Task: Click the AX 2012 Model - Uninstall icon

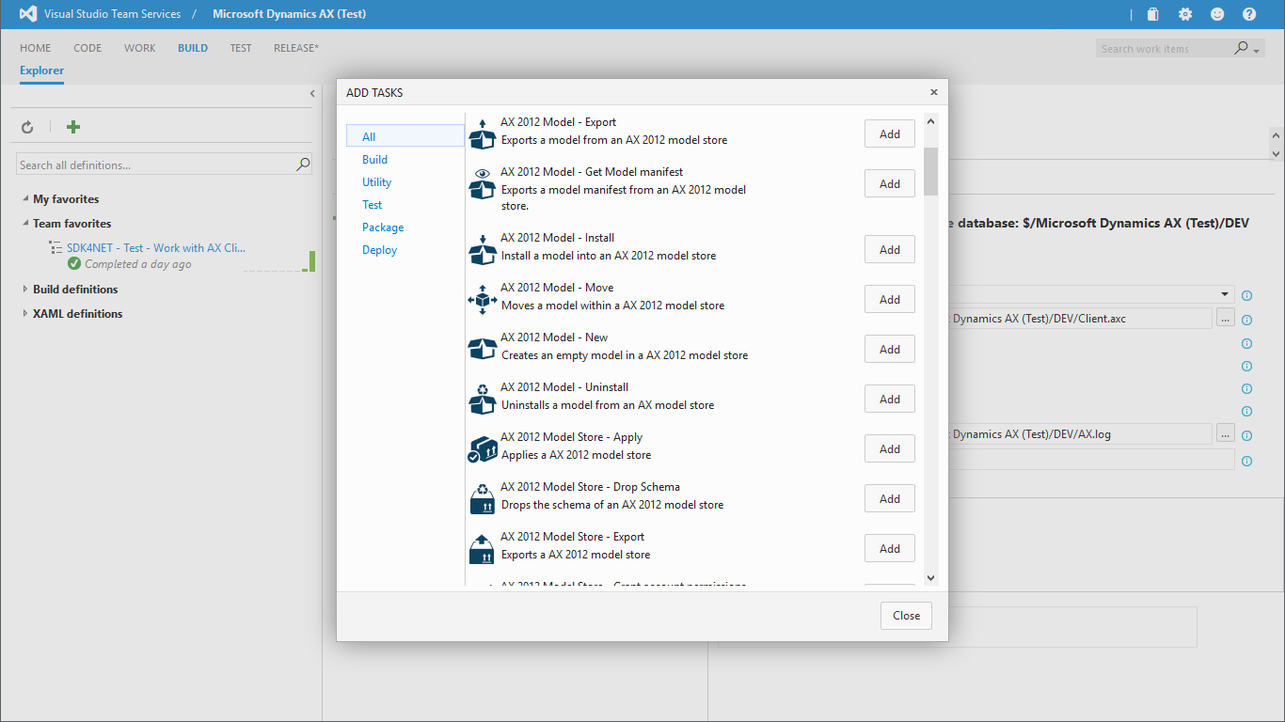Action: 482,399
